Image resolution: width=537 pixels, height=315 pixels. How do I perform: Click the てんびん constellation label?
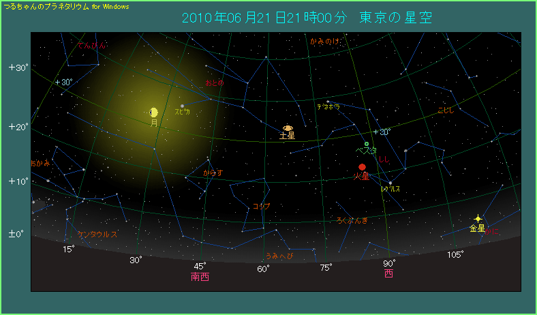[91, 46]
